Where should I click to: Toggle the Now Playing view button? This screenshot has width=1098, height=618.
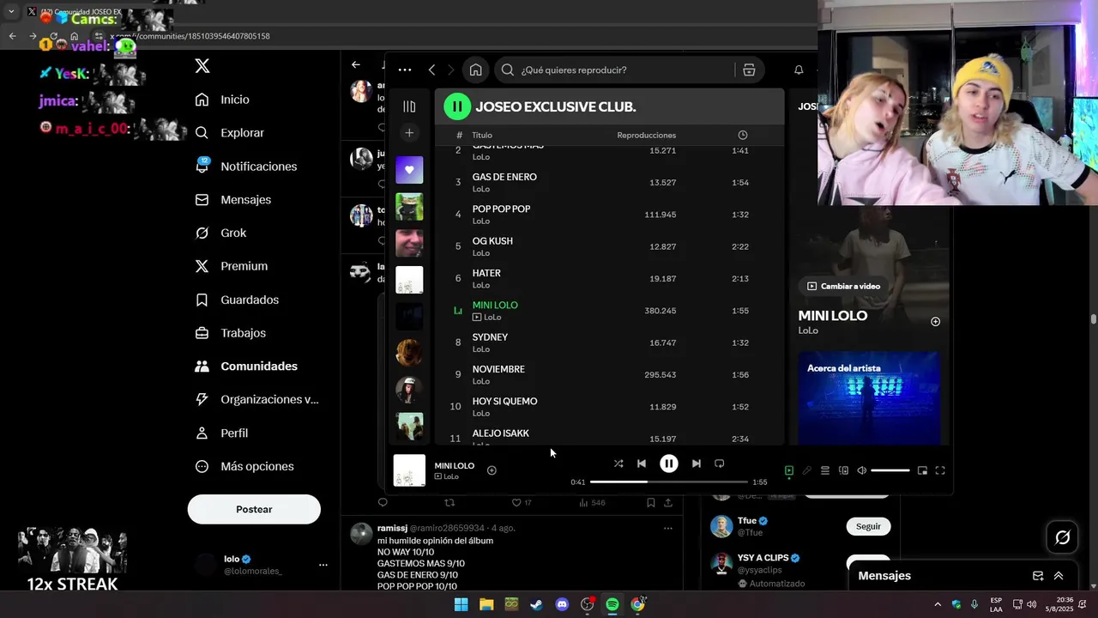789,470
